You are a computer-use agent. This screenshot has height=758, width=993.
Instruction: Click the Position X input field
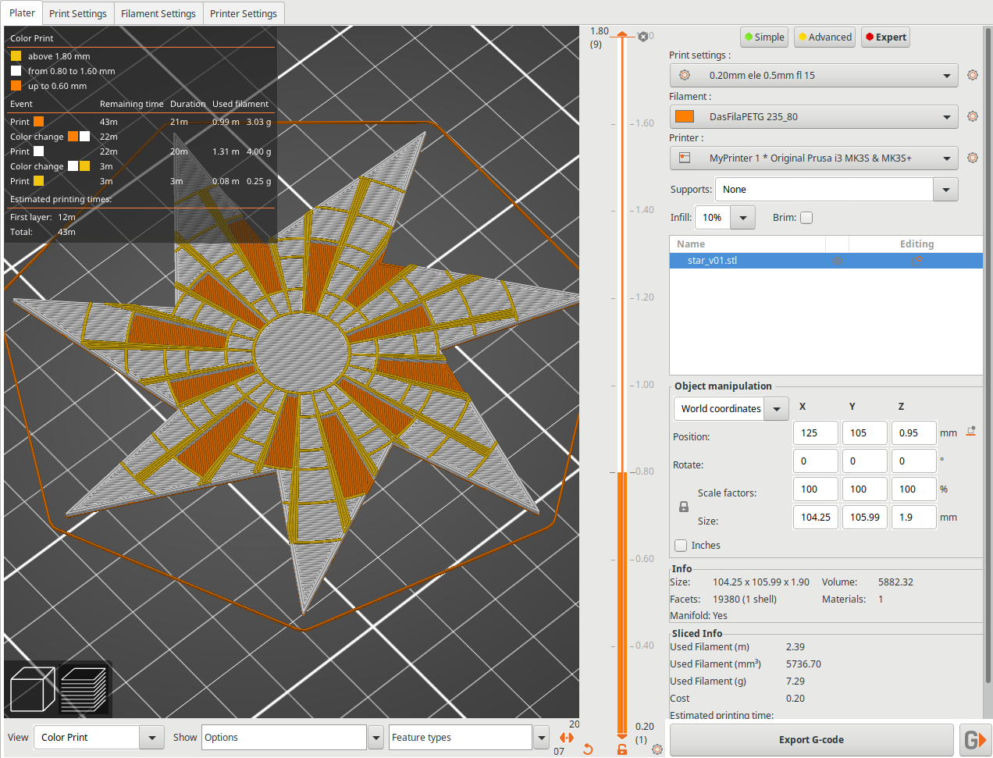[816, 433]
